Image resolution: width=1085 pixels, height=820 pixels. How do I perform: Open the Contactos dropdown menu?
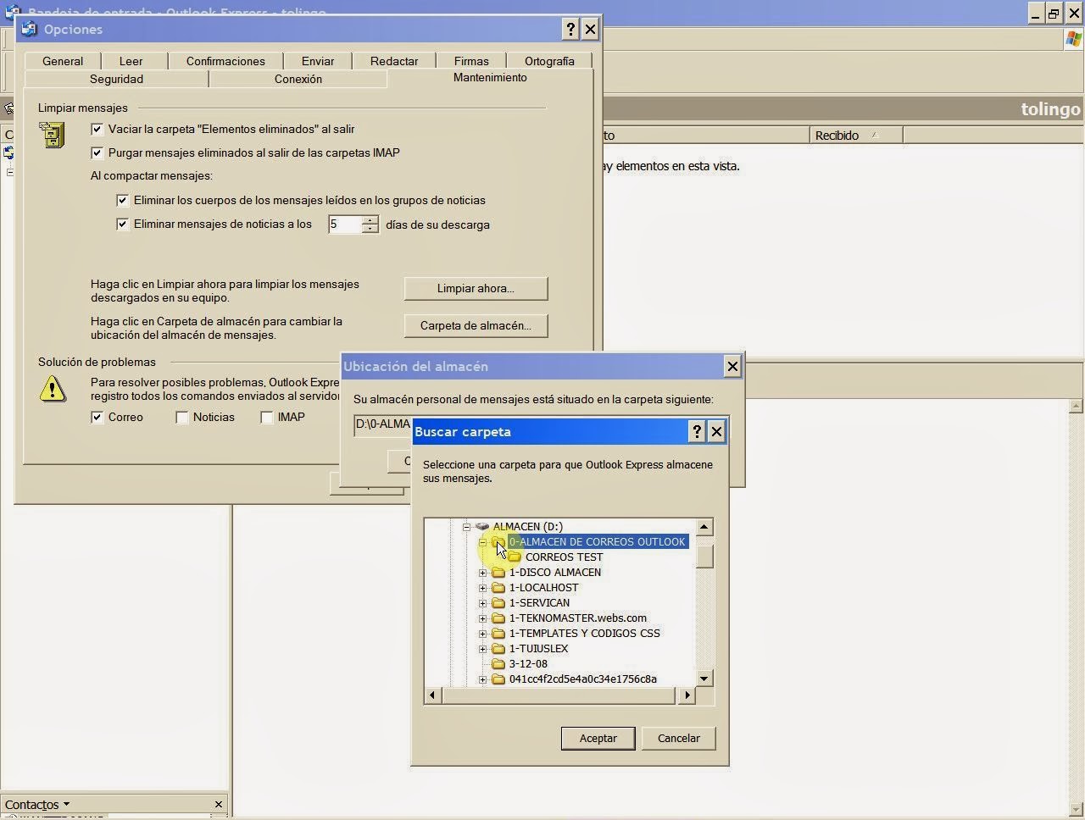pyautogui.click(x=36, y=804)
